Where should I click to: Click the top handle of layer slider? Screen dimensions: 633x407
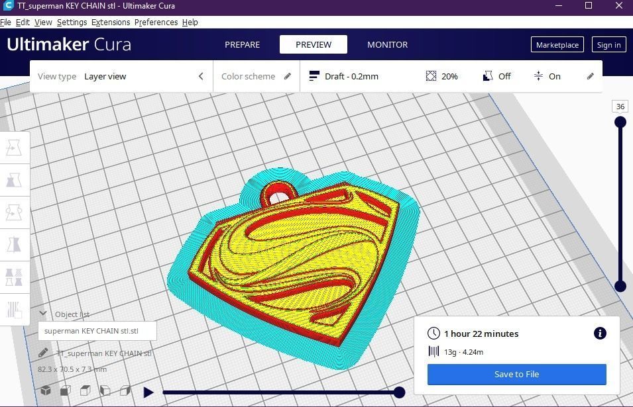click(620, 122)
